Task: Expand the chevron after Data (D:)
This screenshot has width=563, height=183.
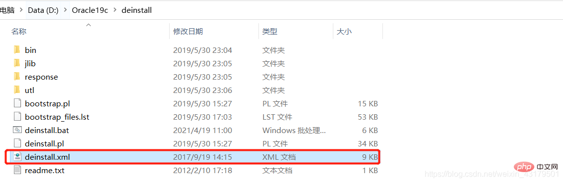Action: pos(65,10)
